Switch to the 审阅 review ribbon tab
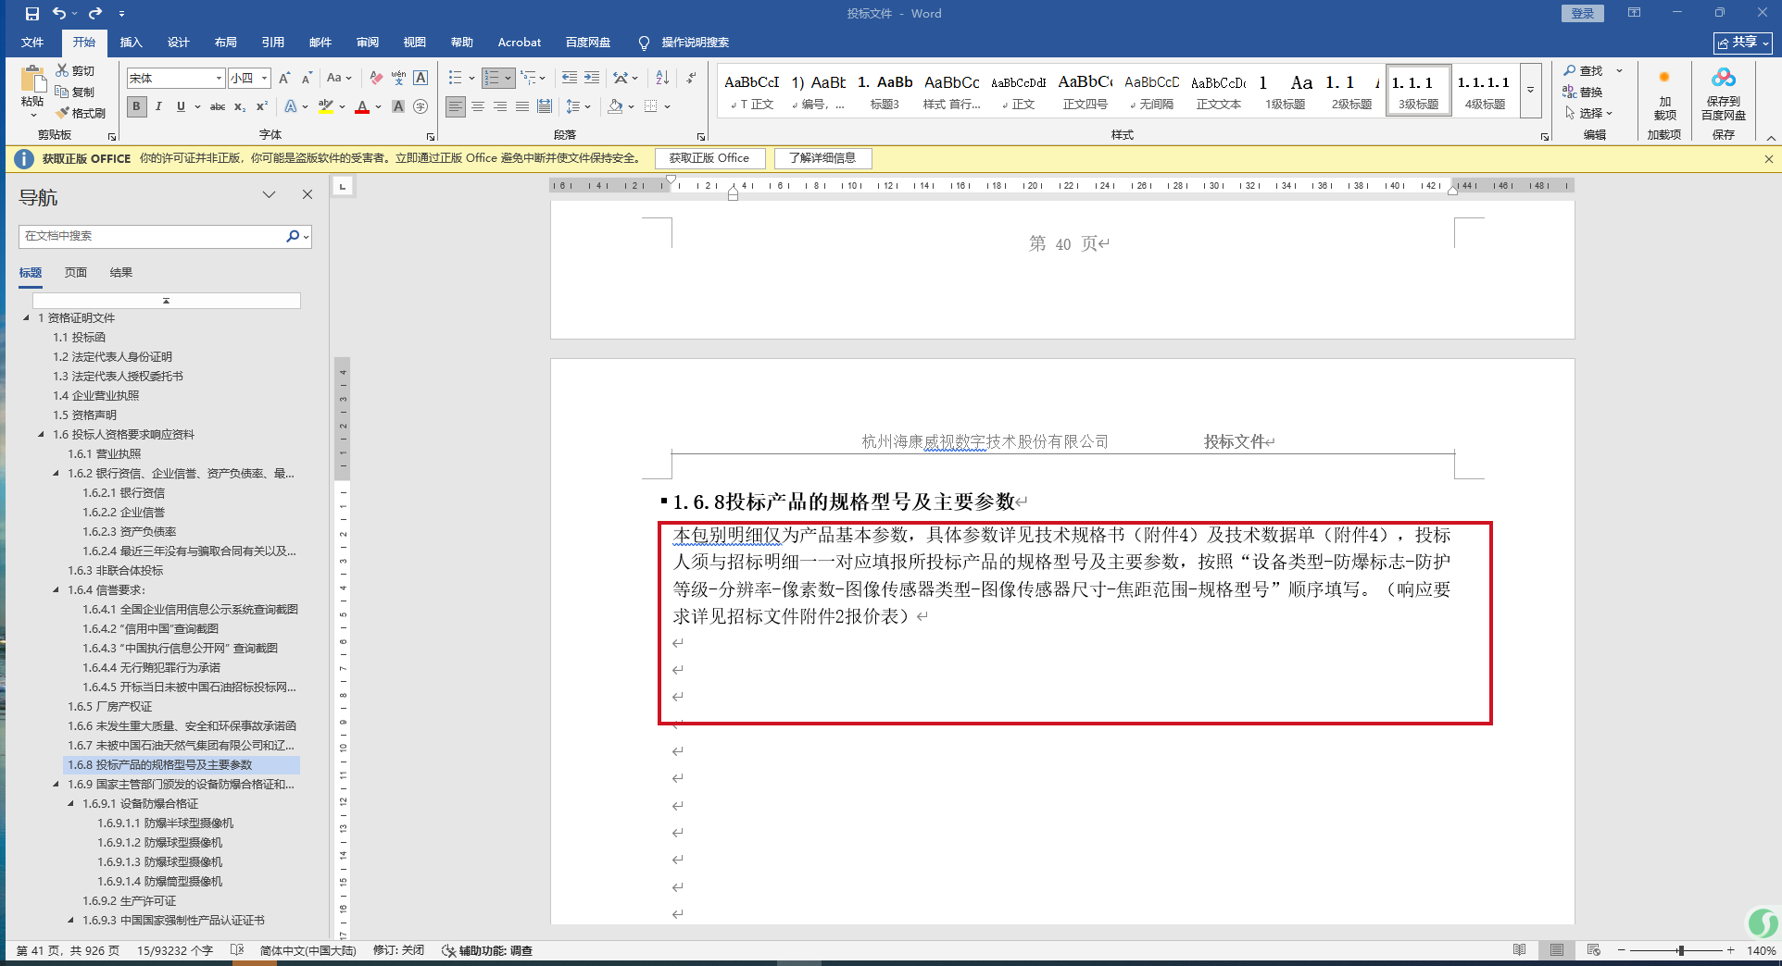The image size is (1782, 966). (368, 43)
